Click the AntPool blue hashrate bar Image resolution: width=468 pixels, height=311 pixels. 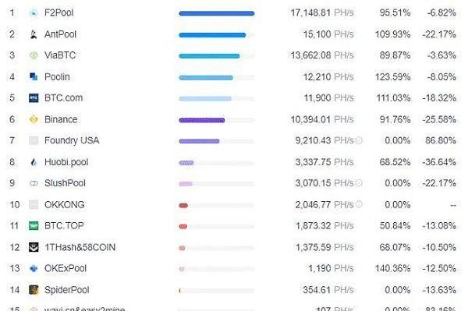click(x=212, y=35)
